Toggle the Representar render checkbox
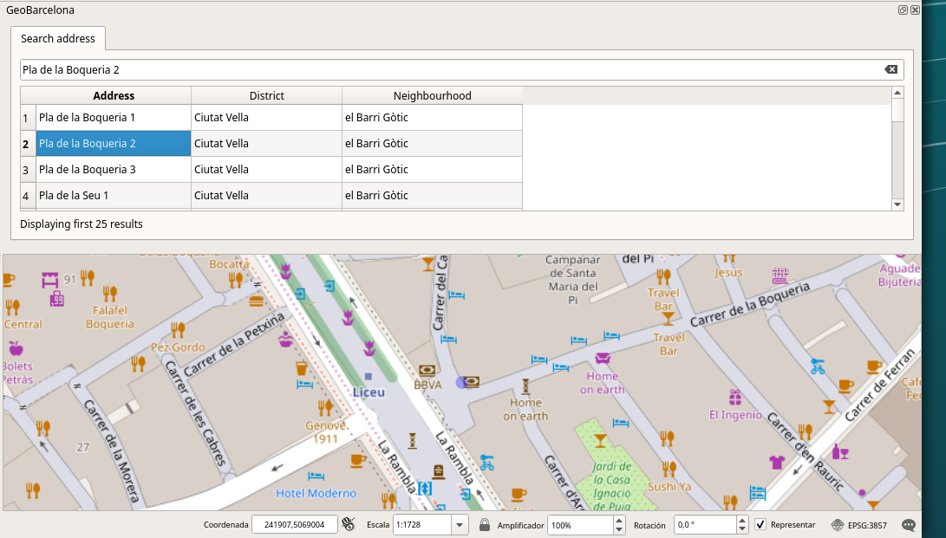Viewport: 946px width, 538px height. tap(760, 524)
